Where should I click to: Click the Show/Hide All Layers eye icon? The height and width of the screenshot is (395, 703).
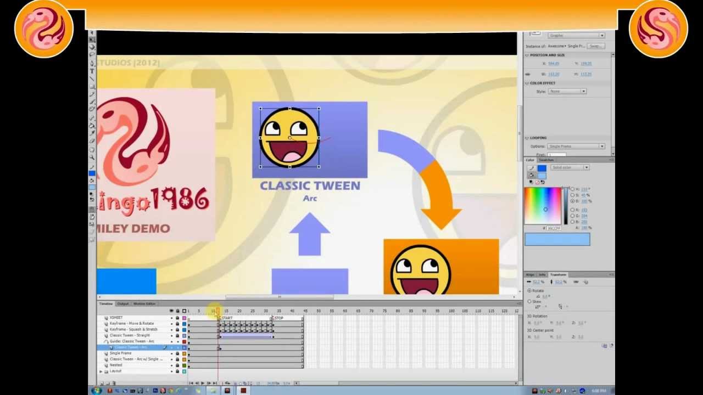[171, 311]
